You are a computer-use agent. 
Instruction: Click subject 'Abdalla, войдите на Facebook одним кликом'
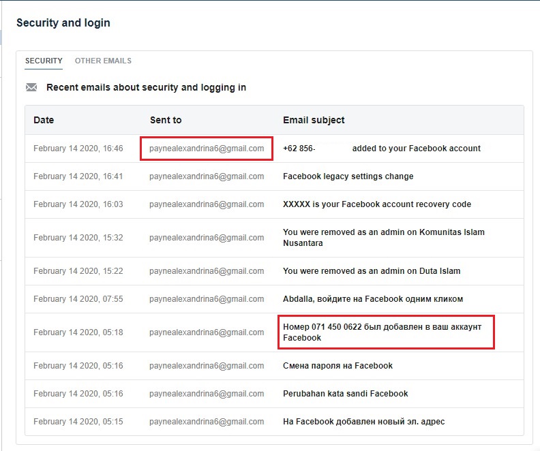coord(373,299)
